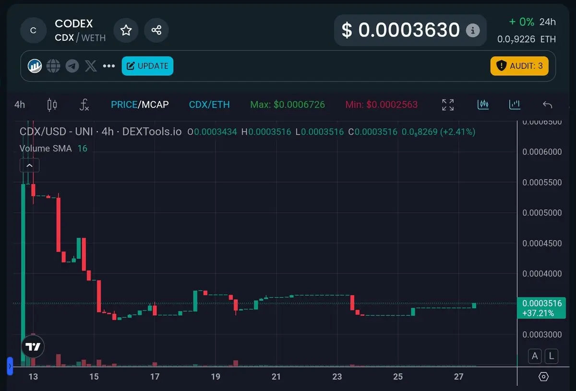576x391 pixels.
Task: Switch chart to PRICE view
Action: click(124, 104)
